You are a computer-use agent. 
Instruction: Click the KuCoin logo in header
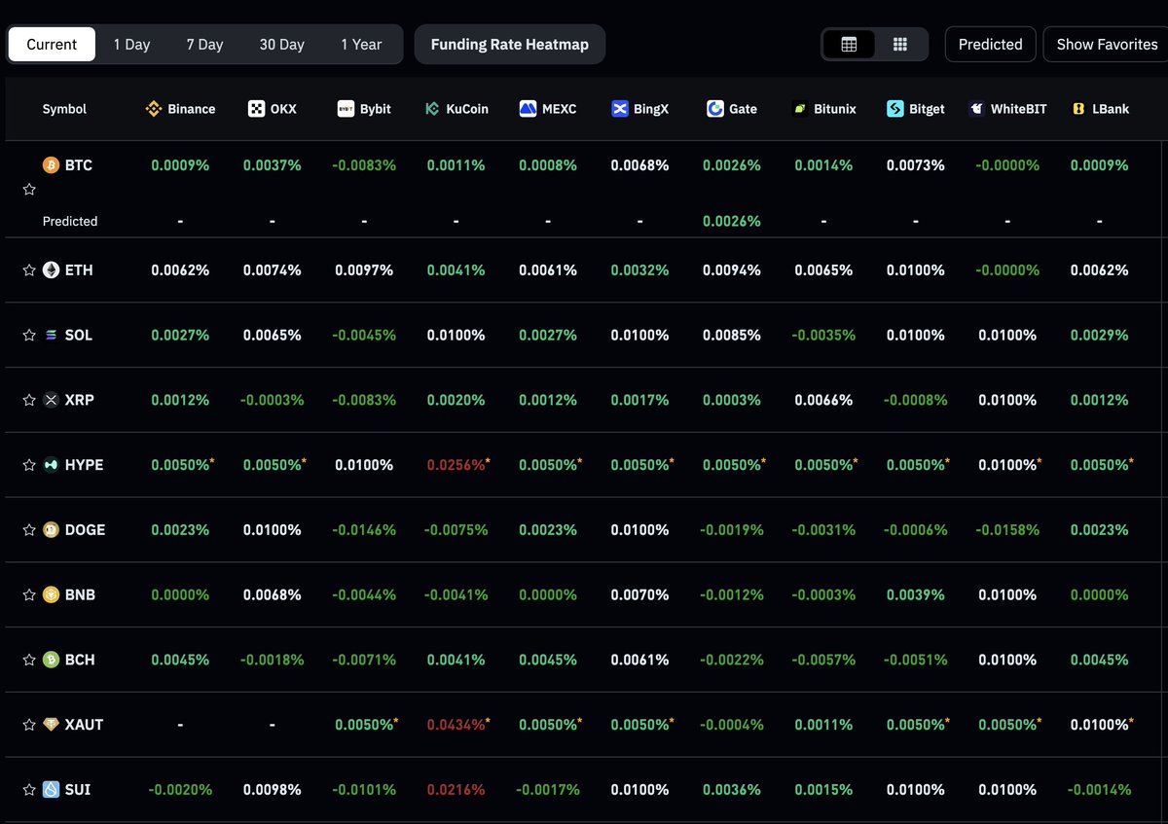tap(433, 109)
